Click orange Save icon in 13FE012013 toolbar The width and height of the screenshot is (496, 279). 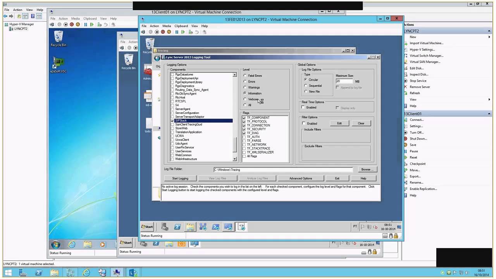click(169, 32)
